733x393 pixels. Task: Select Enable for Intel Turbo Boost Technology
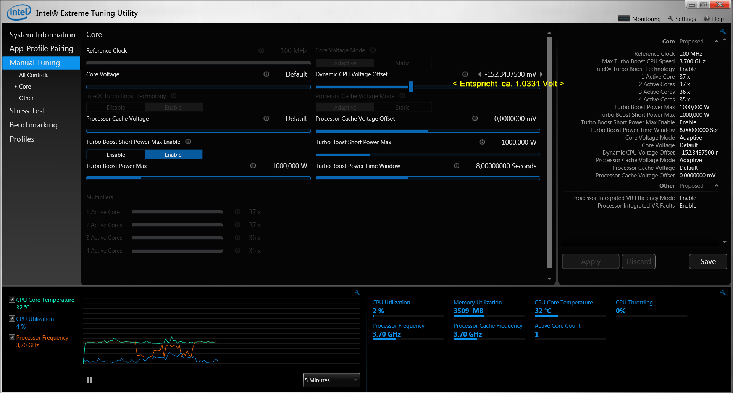coord(173,107)
